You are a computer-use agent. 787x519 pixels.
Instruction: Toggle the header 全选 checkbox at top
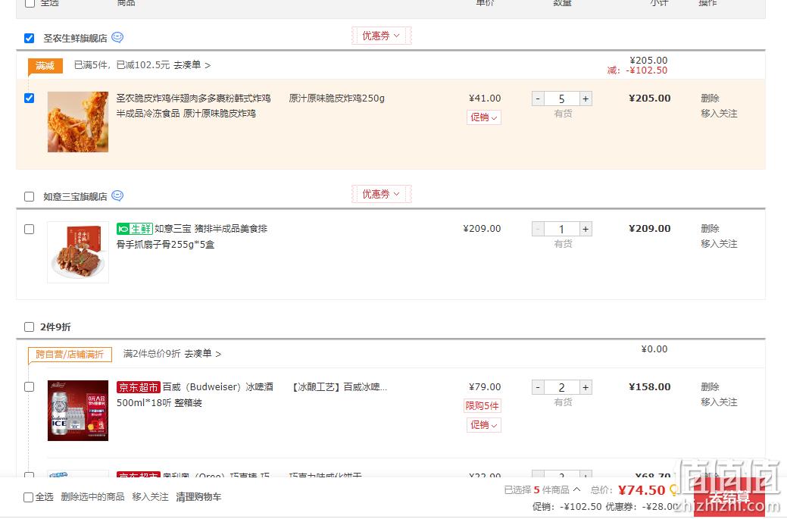click(x=29, y=3)
